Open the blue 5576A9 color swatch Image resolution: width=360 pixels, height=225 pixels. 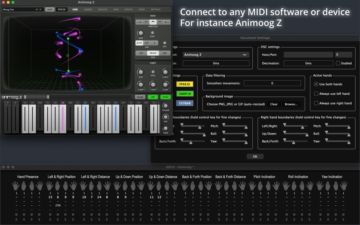point(185,103)
